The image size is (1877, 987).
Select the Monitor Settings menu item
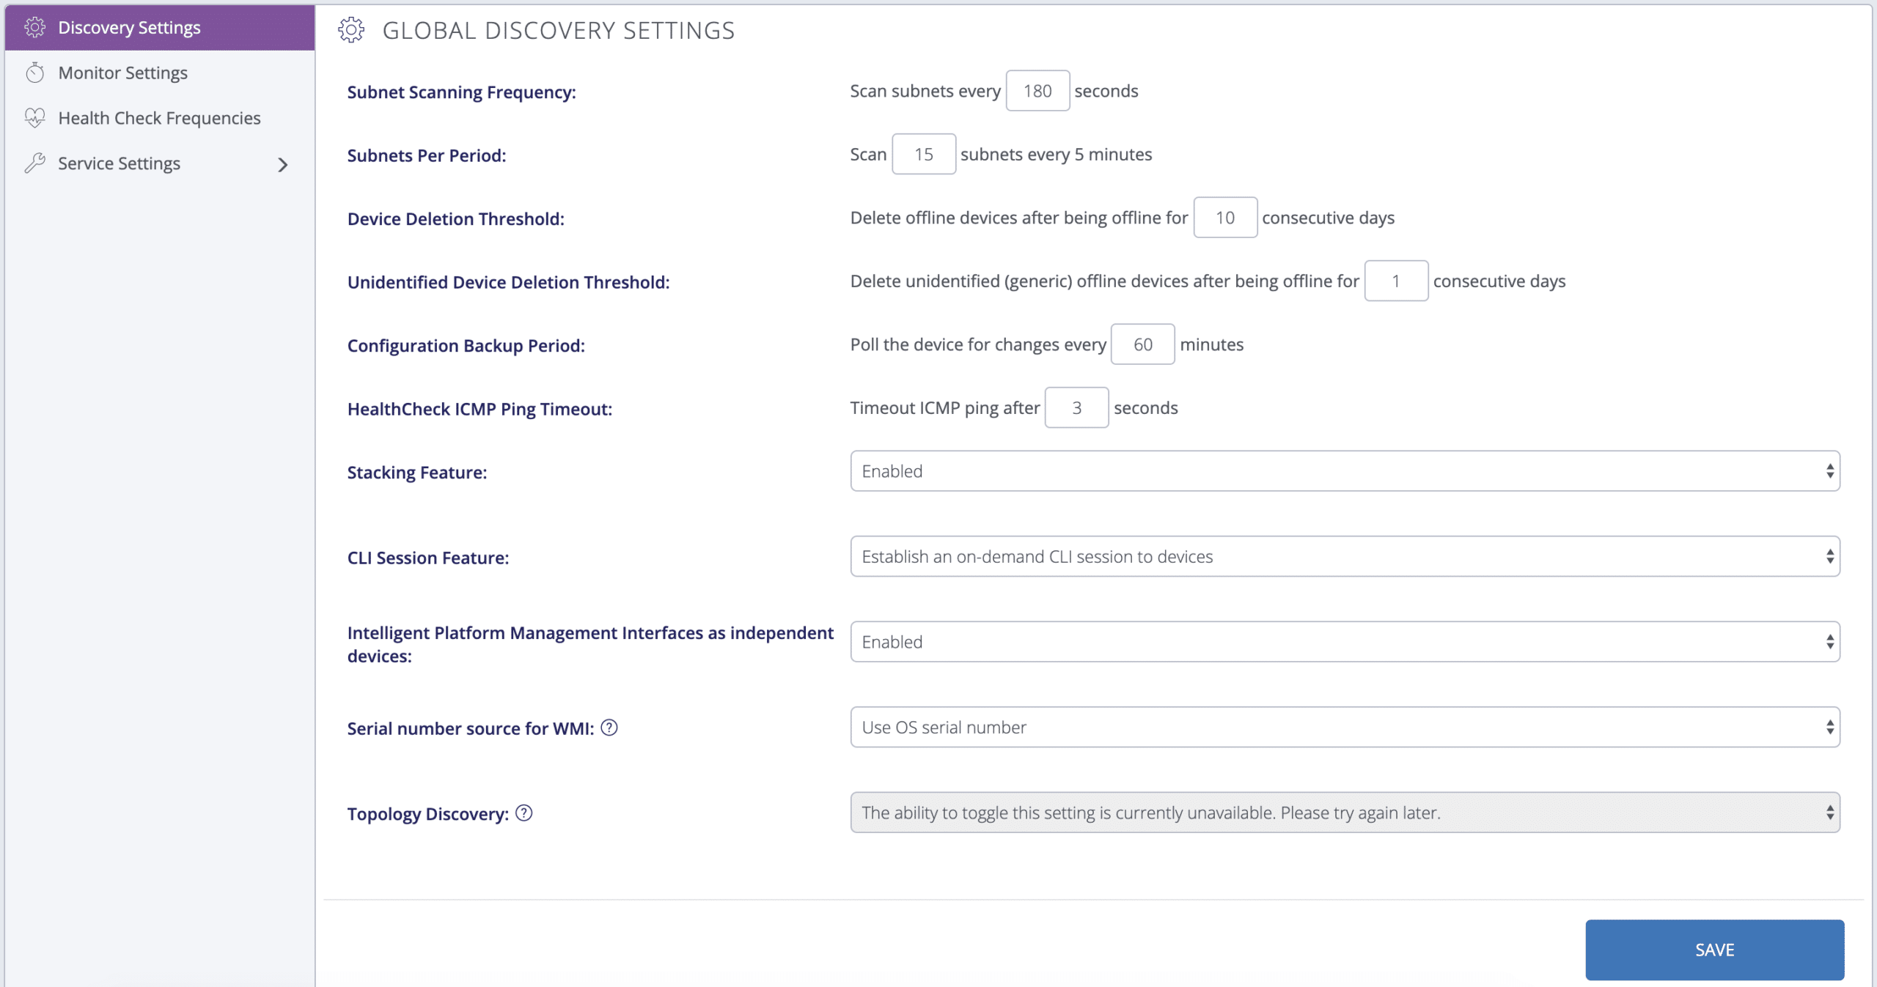(122, 72)
